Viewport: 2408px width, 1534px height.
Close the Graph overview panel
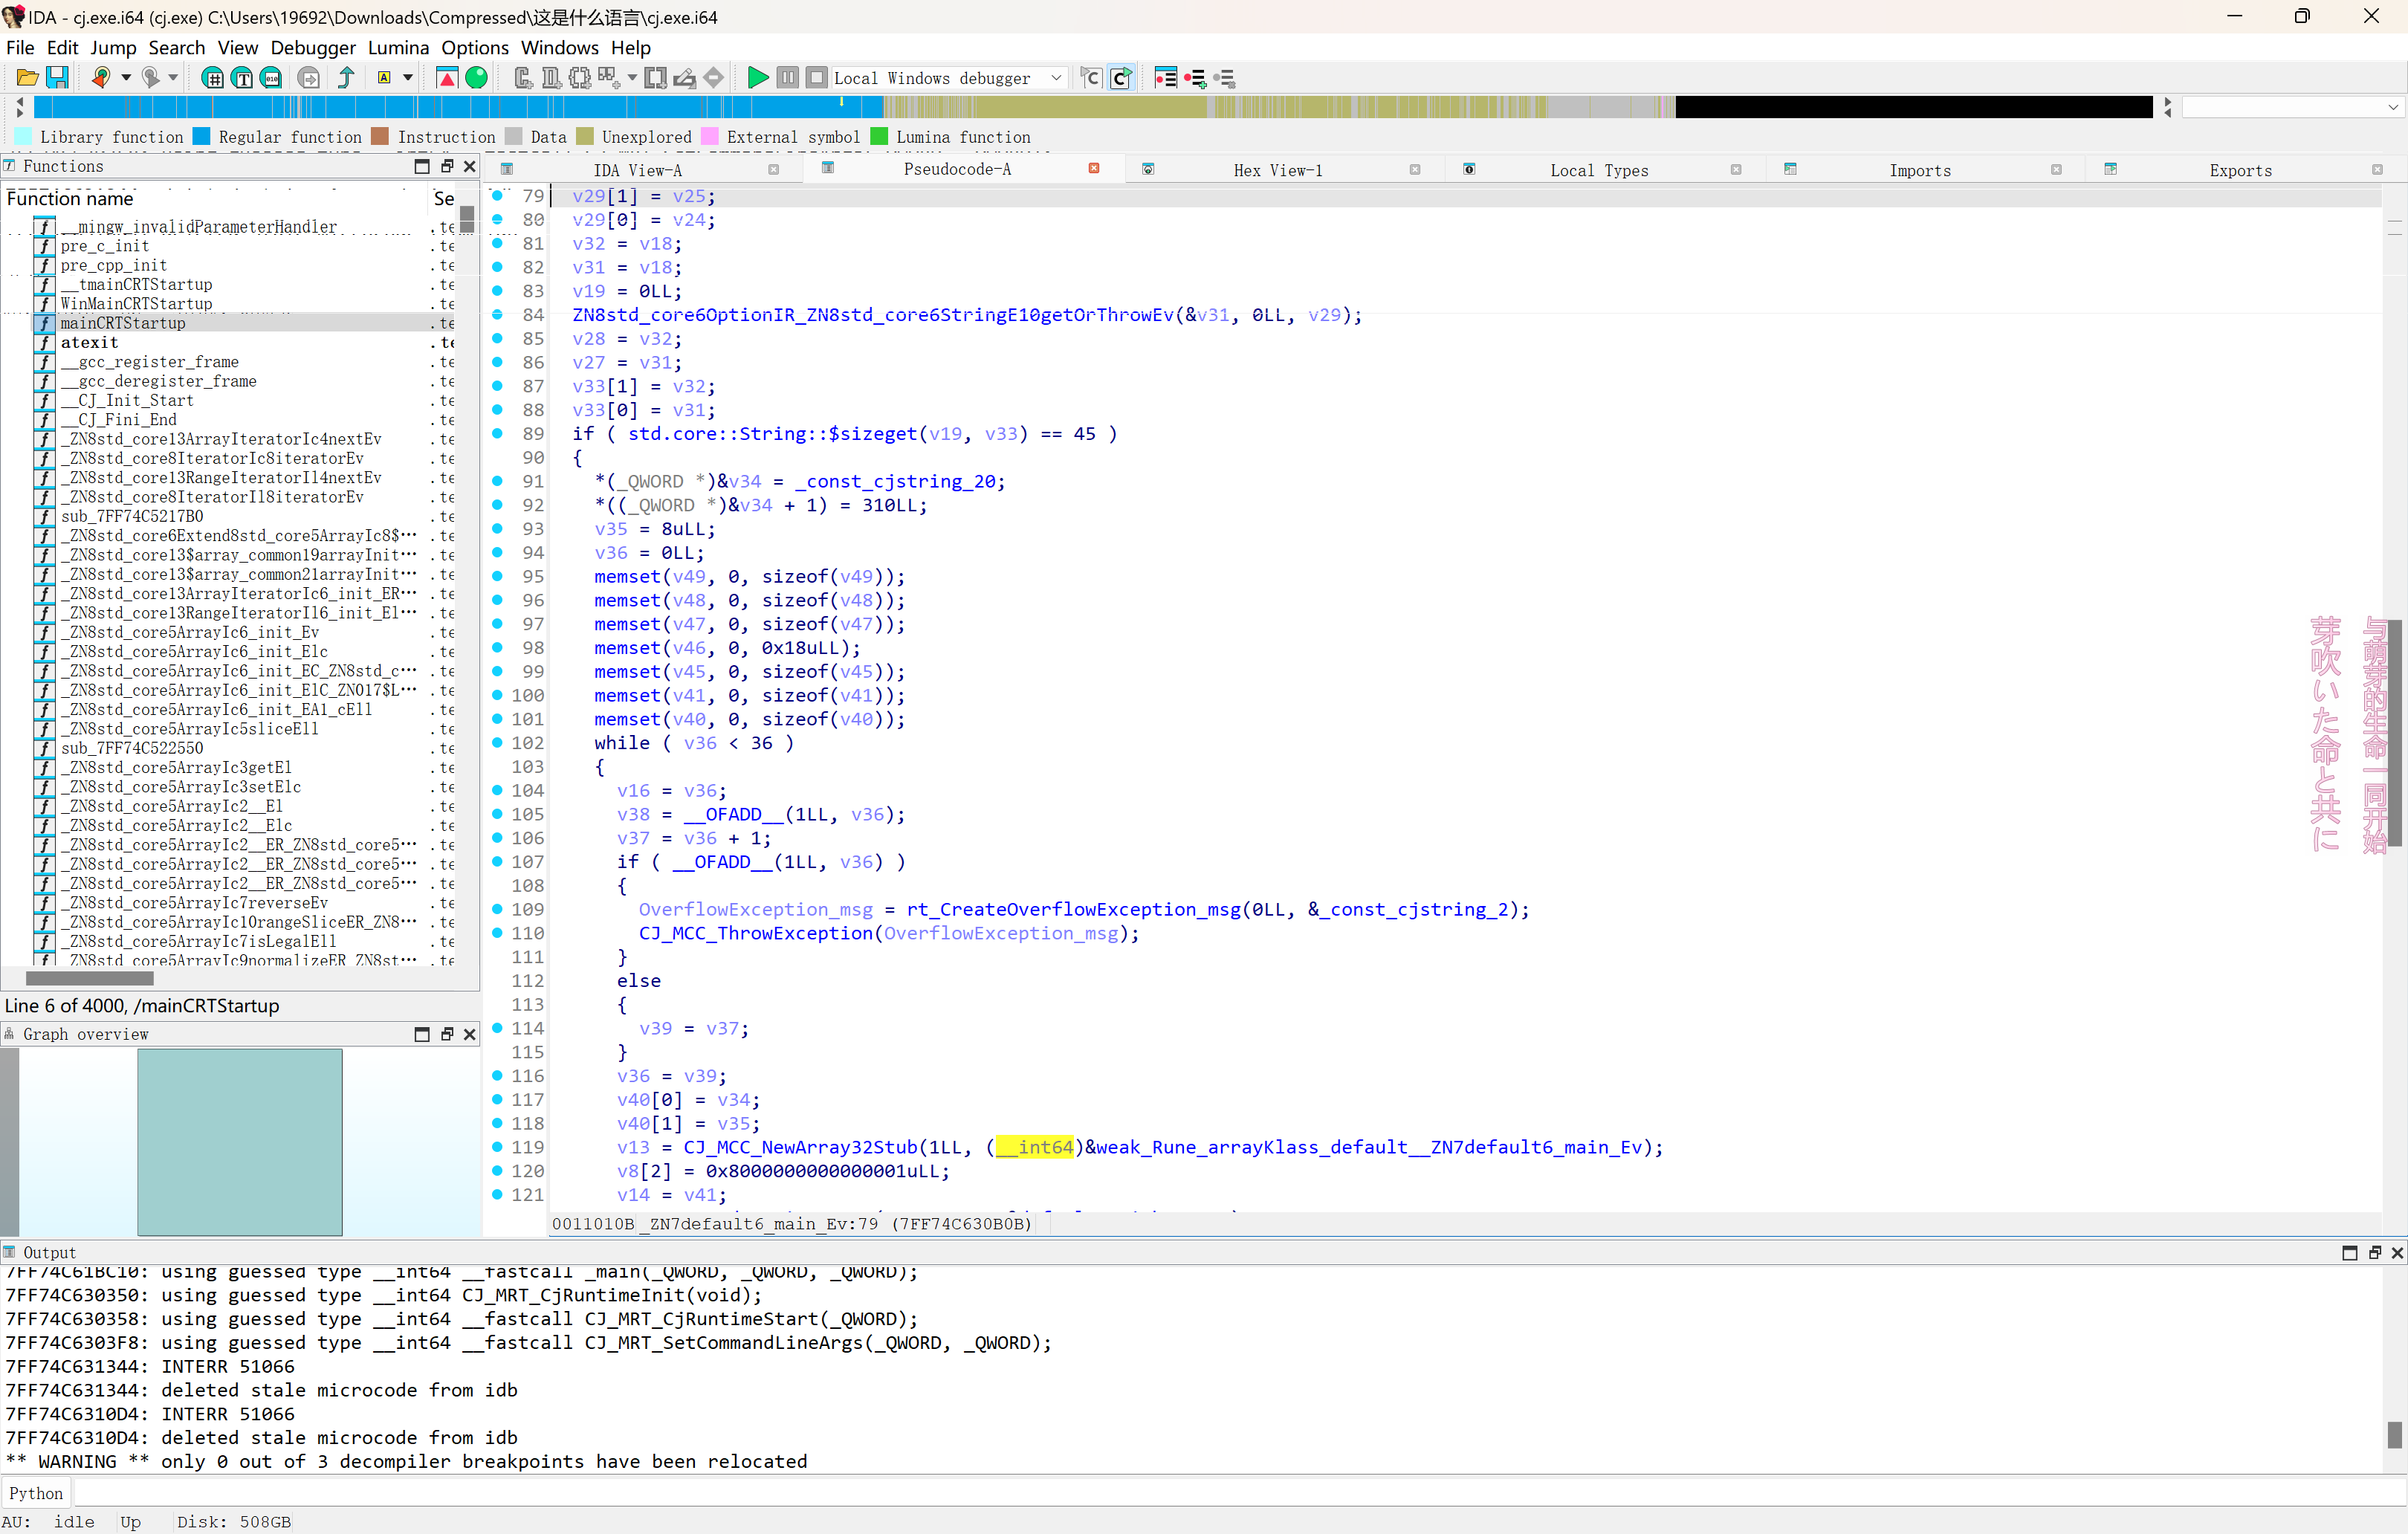[470, 1034]
